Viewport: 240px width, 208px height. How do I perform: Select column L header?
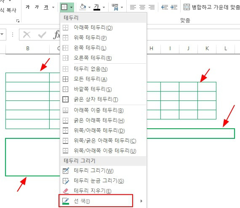(x=225, y=49)
